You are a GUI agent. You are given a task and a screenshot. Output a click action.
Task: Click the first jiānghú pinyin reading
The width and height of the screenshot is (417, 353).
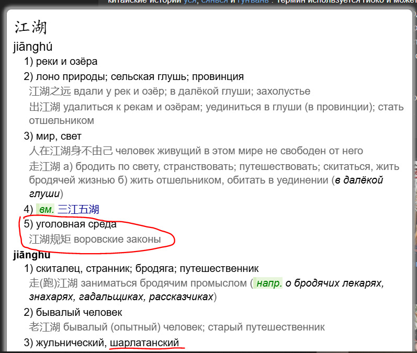click(x=32, y=47)
